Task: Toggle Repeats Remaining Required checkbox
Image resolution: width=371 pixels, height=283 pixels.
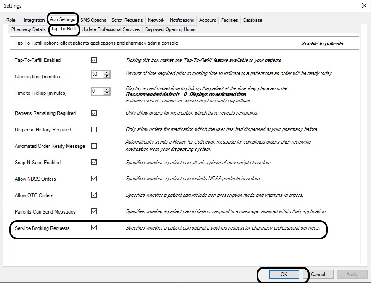Action: pos(94,113)
